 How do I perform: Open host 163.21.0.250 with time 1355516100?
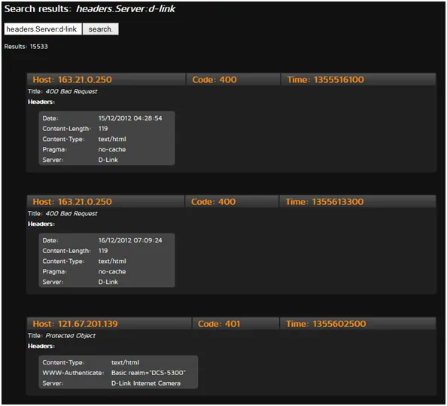click(x=72, y=80)
